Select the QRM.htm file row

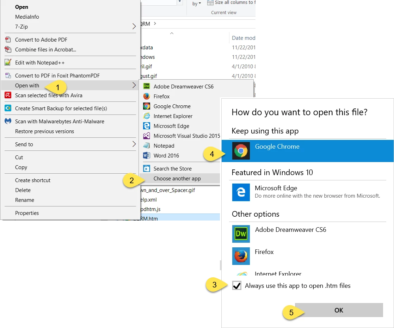180,217
